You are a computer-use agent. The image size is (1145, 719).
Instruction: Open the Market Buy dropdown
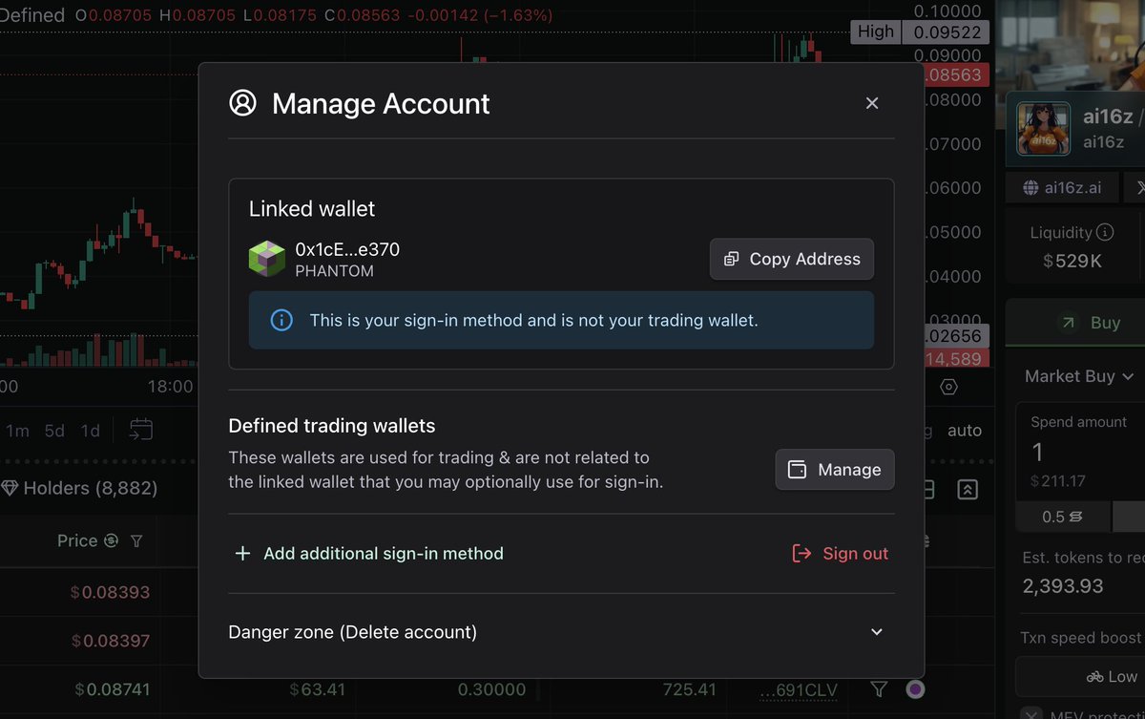[1078, 376]
